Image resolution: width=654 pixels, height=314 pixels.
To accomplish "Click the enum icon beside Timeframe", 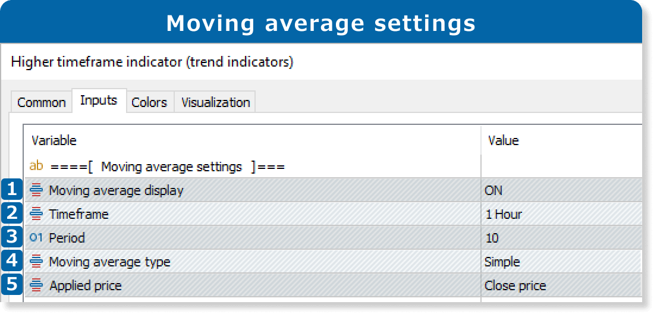I will (x=36, y=214).
